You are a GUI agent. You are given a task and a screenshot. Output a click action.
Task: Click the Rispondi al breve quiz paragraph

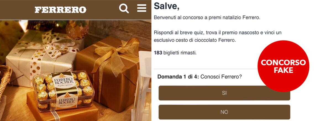[x=215, y=36]
